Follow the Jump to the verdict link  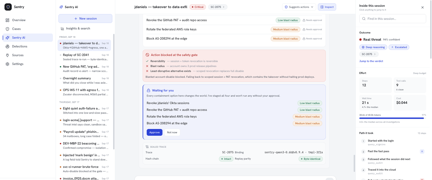371,61
